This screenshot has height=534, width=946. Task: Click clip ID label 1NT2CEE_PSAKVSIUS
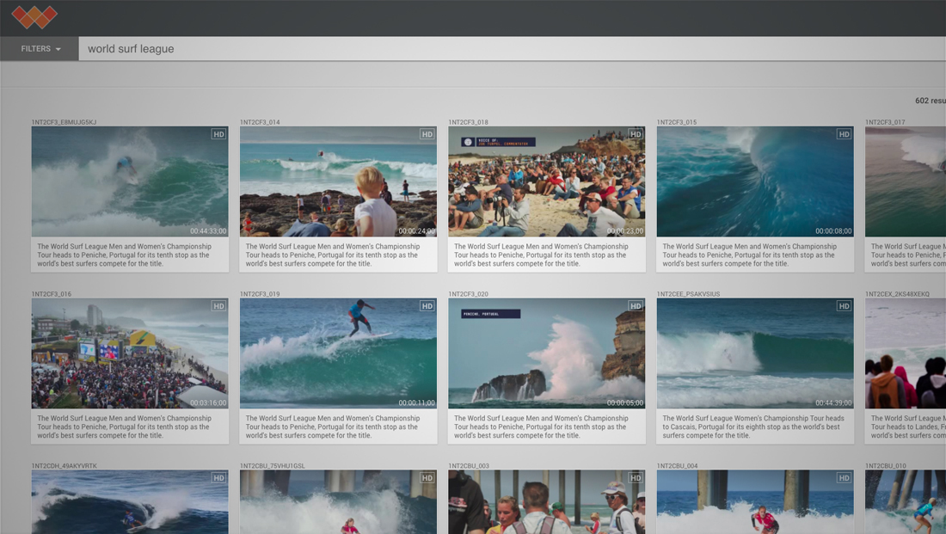[688, 294]
